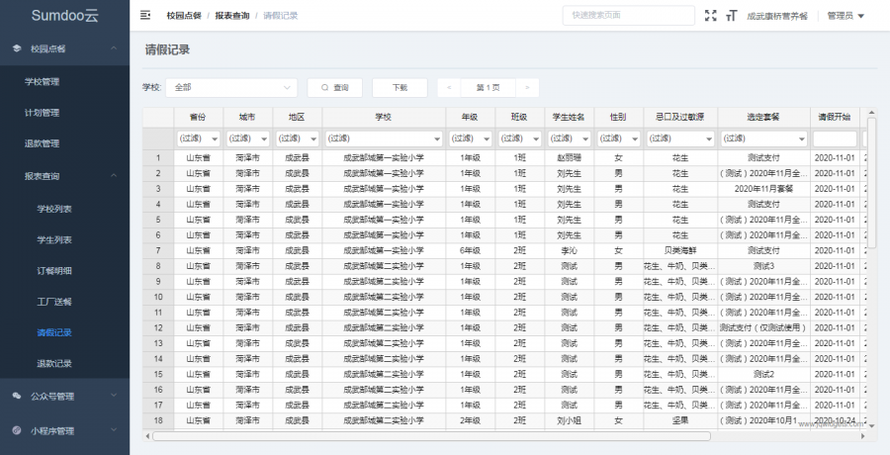This screenshot has width=890, height=455.
Task: Click the 报表查询 breadcrumb link
Action: pyautogui.click(x=232, y=16)
